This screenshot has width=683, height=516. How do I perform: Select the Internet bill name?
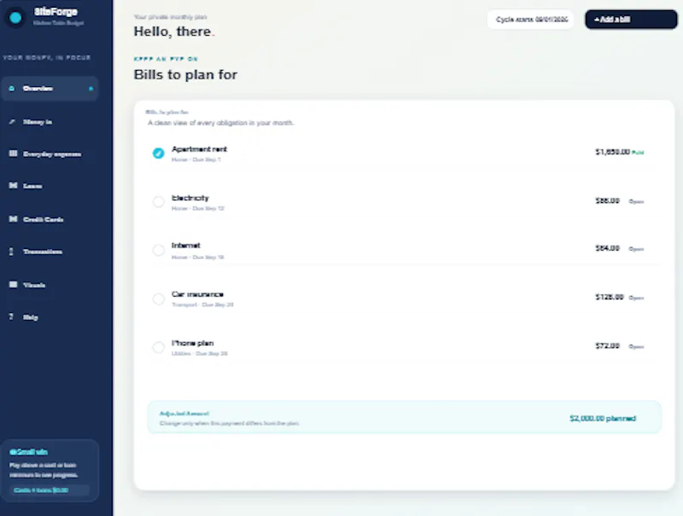(186, 246)
